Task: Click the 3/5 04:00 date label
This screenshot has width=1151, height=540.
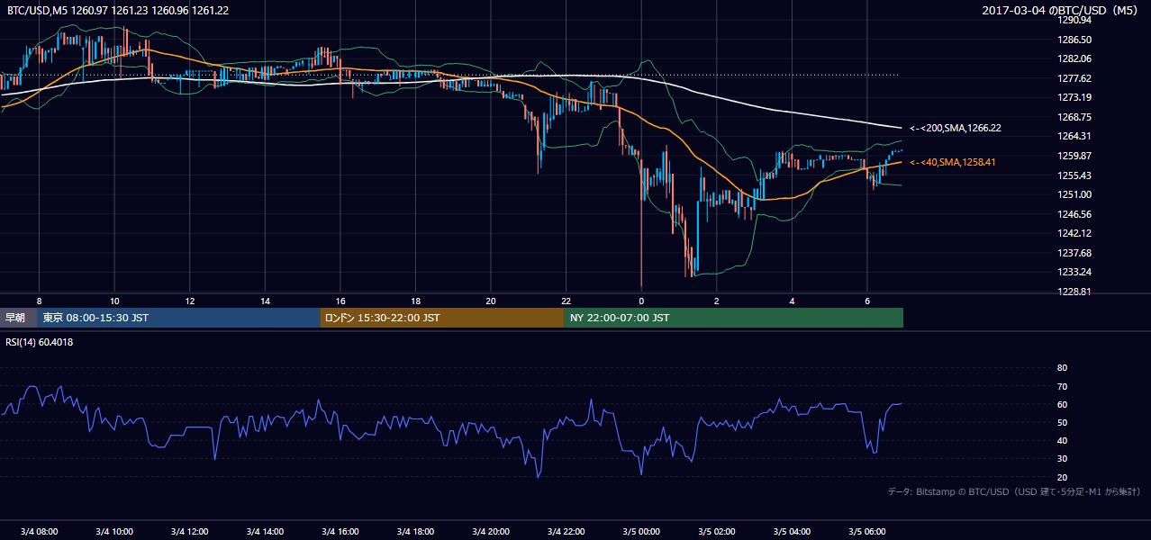Action: 793,531
